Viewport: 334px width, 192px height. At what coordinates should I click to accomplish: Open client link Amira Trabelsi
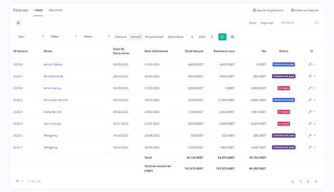click(x=53, y=64)
